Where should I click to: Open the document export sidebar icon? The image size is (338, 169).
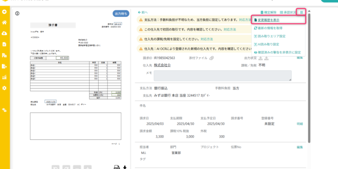(4, 66)
